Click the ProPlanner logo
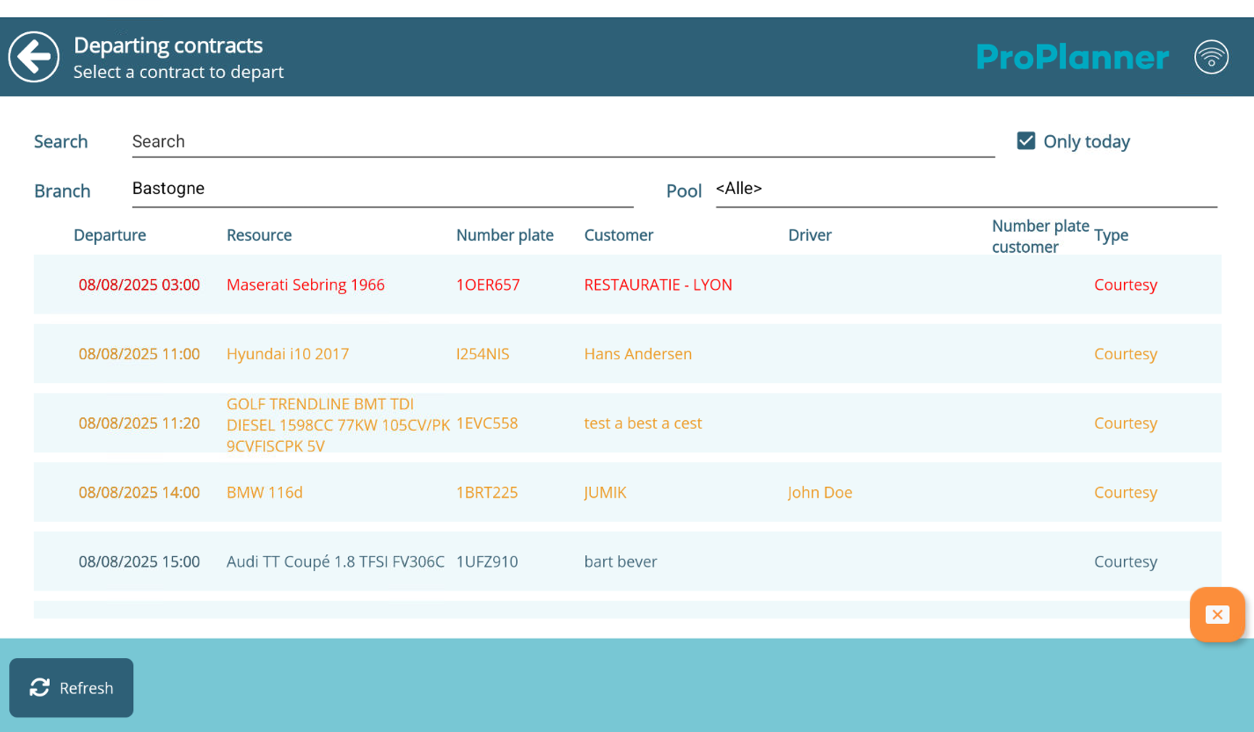This screenshot has width=1254, height=732. (x=1073, y=57)
